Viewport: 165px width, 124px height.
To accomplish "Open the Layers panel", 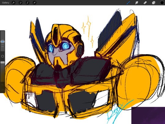I will (153, 3).
